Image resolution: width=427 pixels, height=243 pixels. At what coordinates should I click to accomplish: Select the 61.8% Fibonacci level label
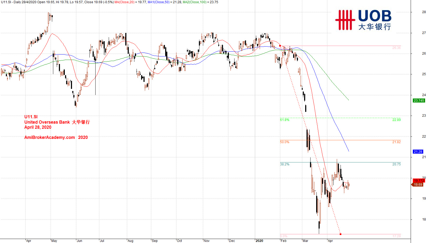(285, 120)
